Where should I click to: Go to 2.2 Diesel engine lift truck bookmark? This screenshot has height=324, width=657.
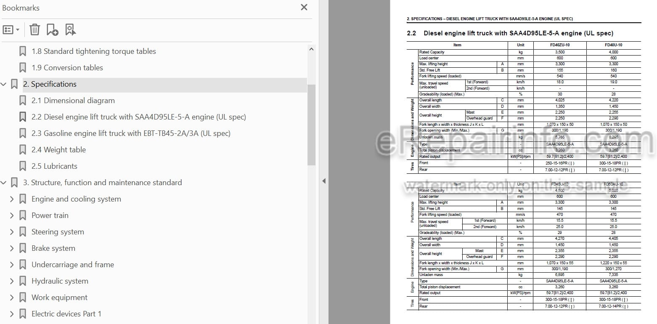(x=139, y=117)
